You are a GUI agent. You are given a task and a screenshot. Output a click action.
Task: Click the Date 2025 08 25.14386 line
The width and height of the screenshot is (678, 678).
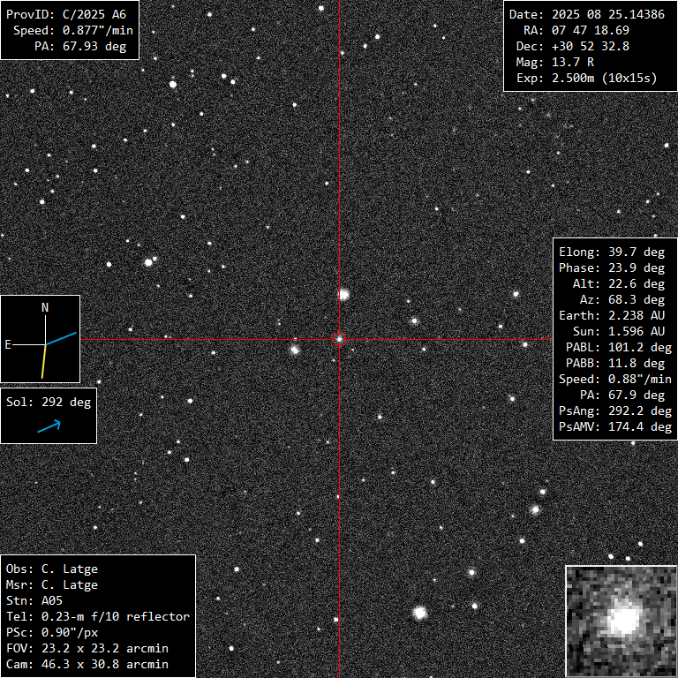pos(587,15)
